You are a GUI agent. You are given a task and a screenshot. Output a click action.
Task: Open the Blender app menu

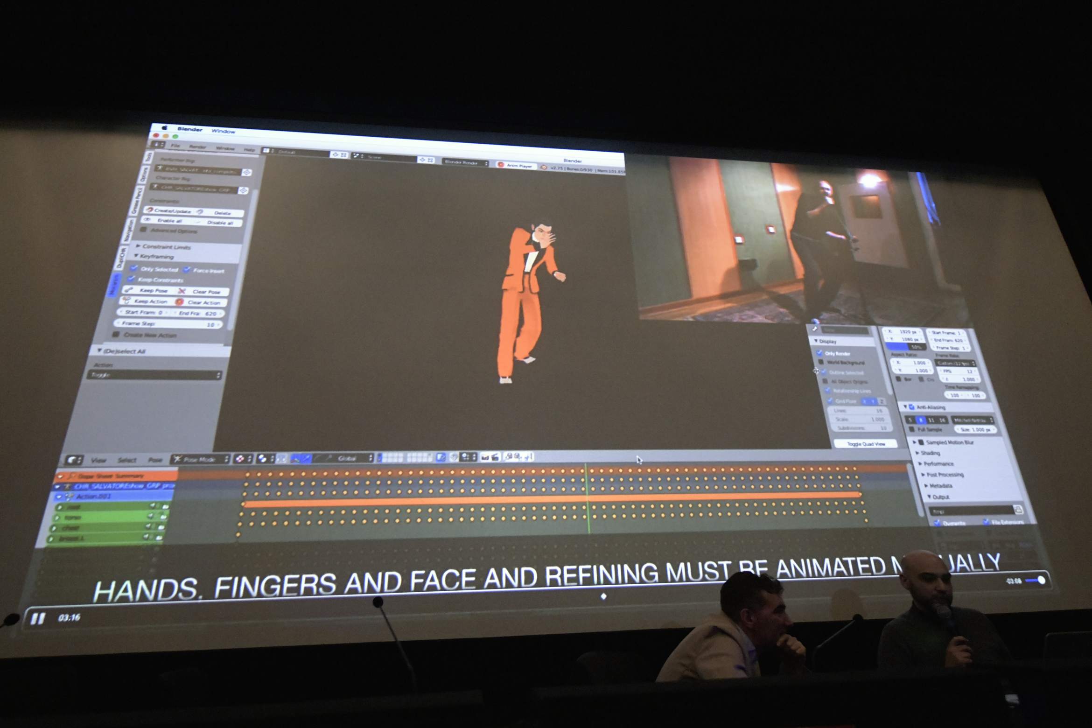[x=190, y=129]
